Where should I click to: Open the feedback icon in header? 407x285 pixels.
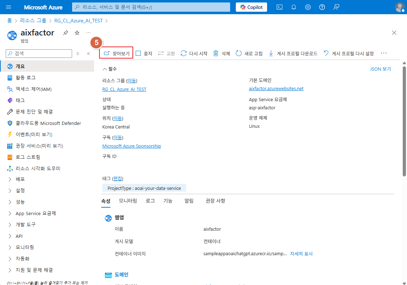(x=336, y=7)
